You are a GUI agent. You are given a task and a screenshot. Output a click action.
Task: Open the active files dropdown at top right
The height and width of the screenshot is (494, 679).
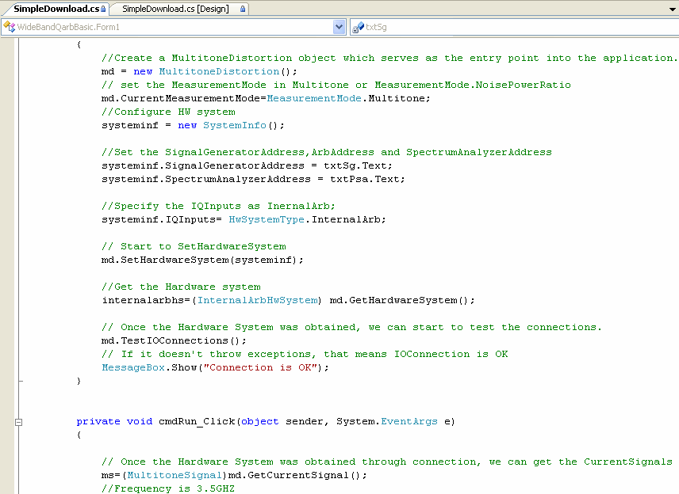673,7
